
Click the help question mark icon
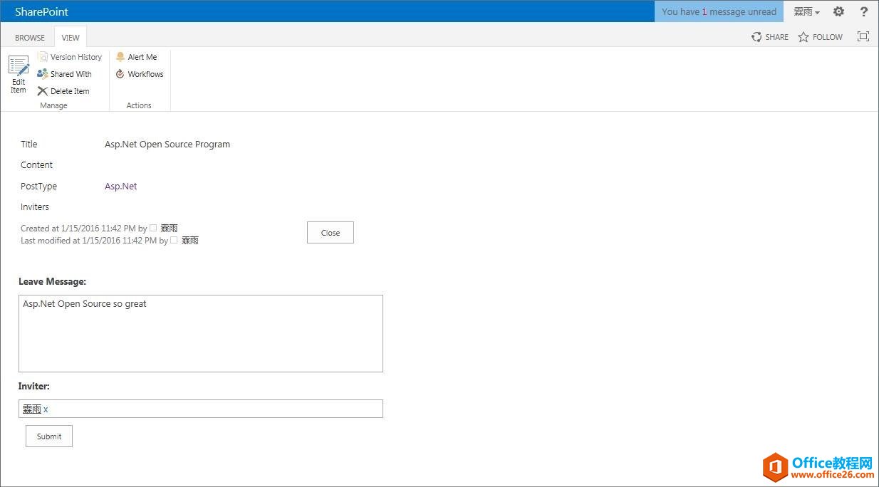coord(864,11)
